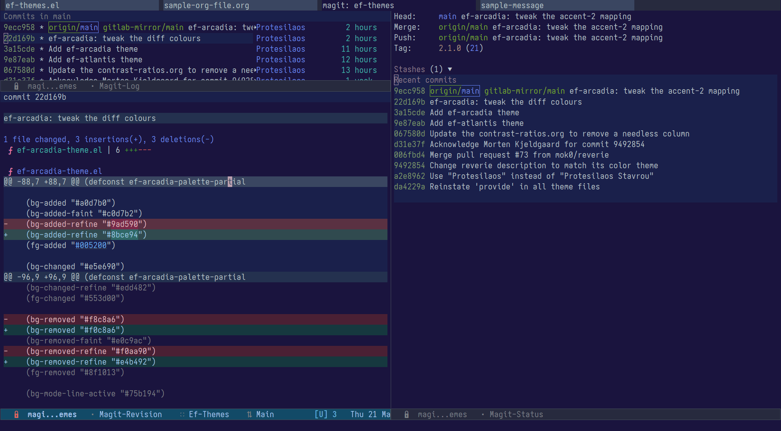Viewport: 781px width, 431px height.
Task: Click the first diff hunk header -88,7 +88,7
Action: tap(196, 182)
